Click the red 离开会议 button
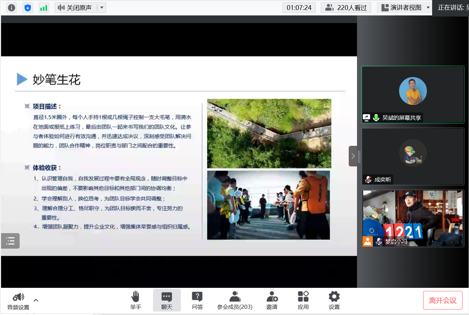This screenshot has width=469, height=315. pos(442,300)
